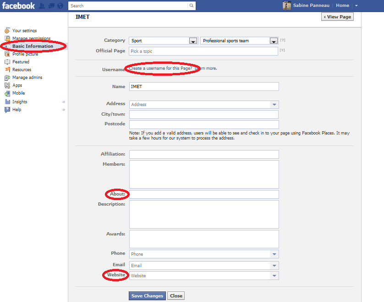This screenshot has height=302, width=384.
Task: Click help marker beside Category
Action: (x=283, y=40)
